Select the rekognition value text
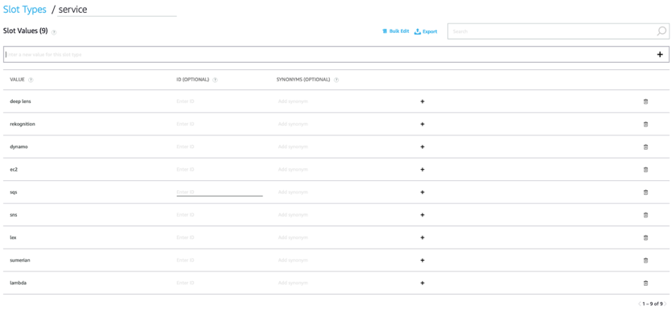 (x=23, y=124)
